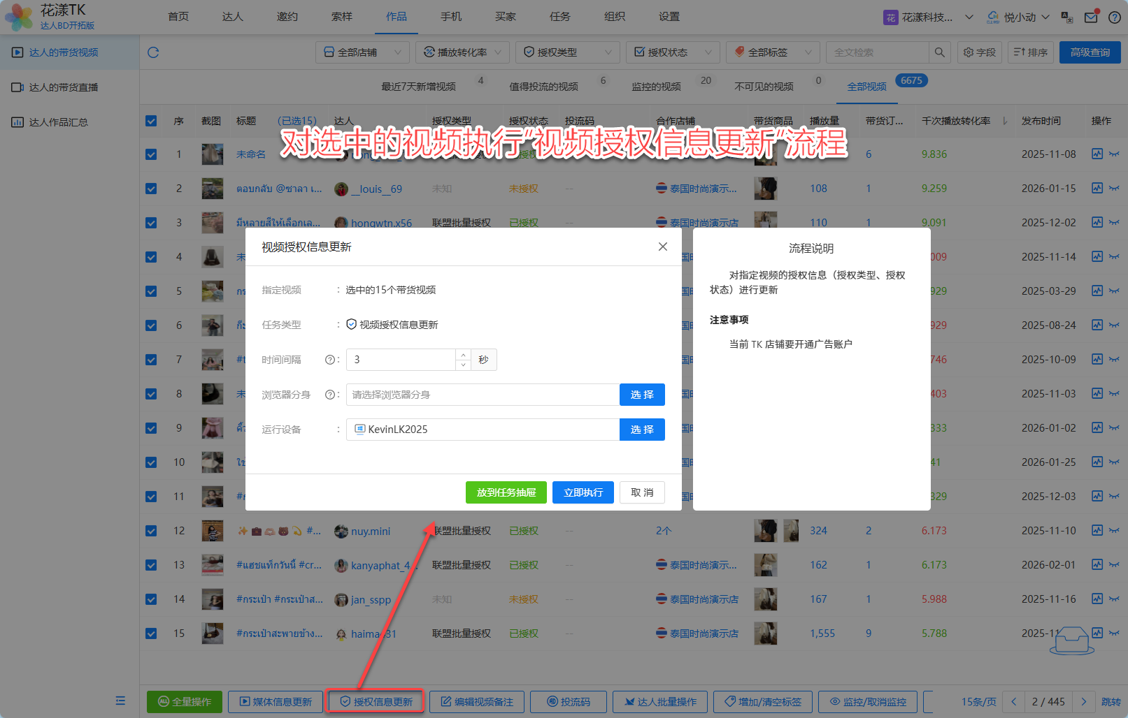Close the video authorization update dialog
The height and width of the screenshot is (718, 1128).
pyautogui.click(x=662, y=247)
